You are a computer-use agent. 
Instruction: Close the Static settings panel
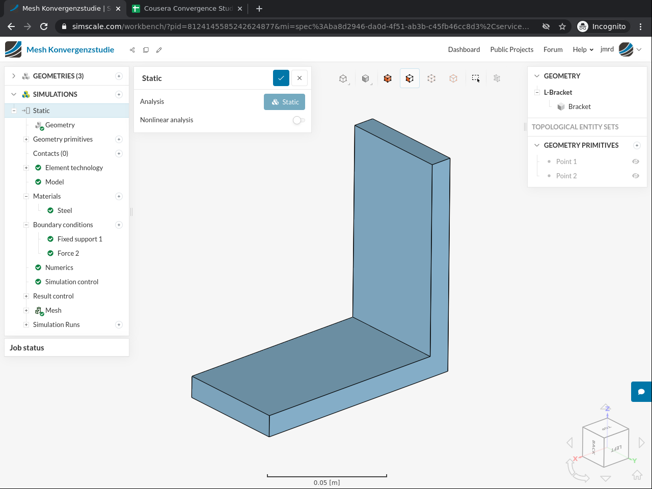pyautogui.click(x=300, y=78)
